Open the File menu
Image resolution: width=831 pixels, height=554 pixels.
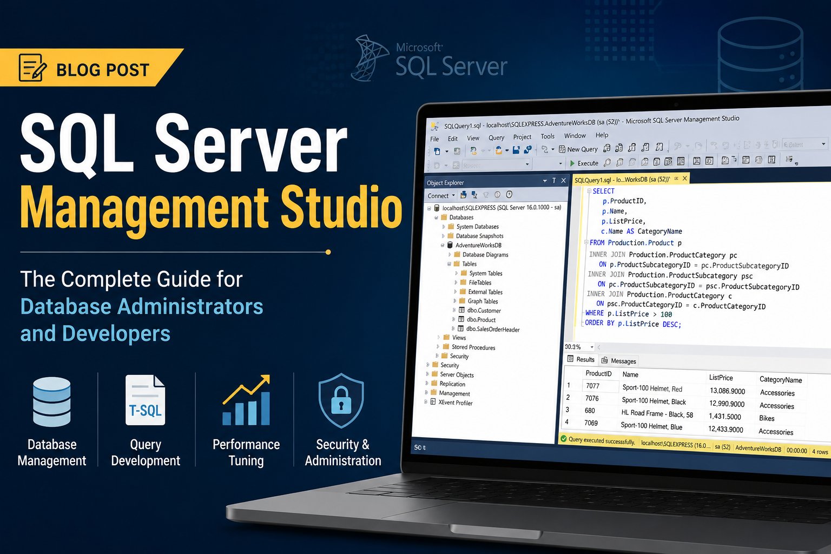pyautogui.click(x=434, y=139)
